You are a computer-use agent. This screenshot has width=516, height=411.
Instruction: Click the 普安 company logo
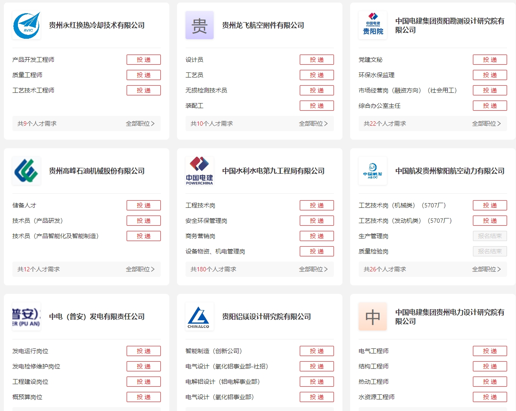point(26,317)
